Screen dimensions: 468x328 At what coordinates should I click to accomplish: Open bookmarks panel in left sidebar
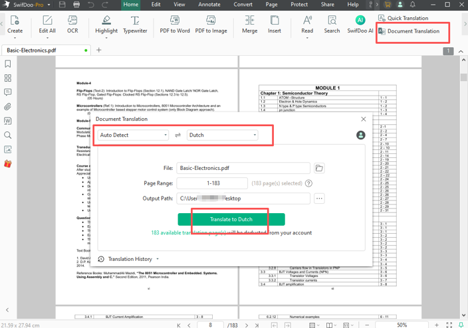8,64
